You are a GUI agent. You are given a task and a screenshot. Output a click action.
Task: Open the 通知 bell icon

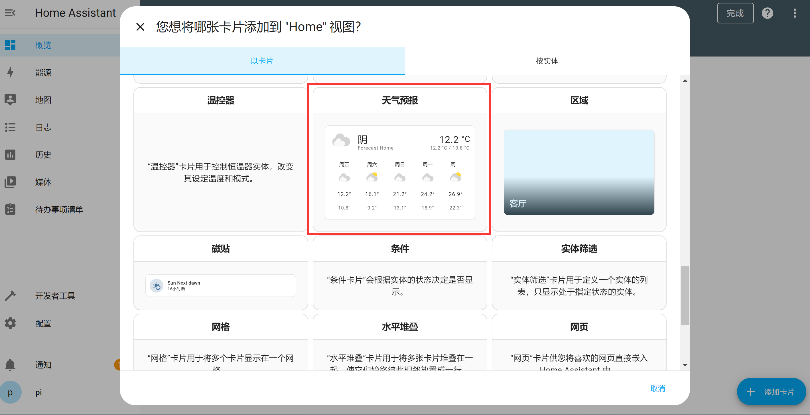click(x=10, y=364)
